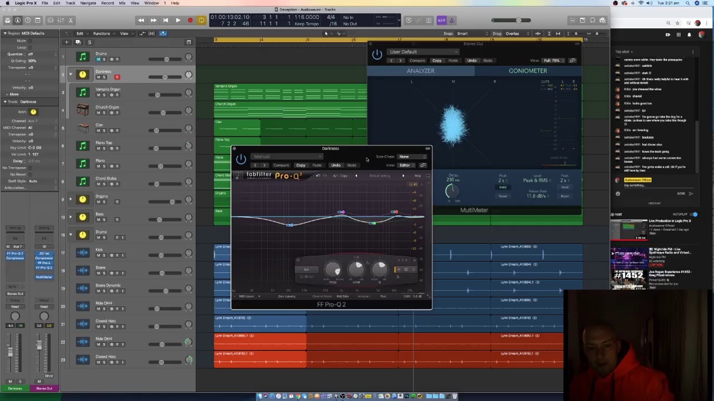Toggle MultiMeter plugin power button
The image size is (714, 401).
(x=377, y=54)
